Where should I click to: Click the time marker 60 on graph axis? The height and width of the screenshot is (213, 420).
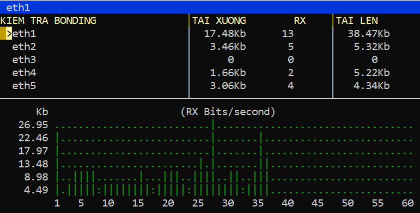(x=407, y=203)
